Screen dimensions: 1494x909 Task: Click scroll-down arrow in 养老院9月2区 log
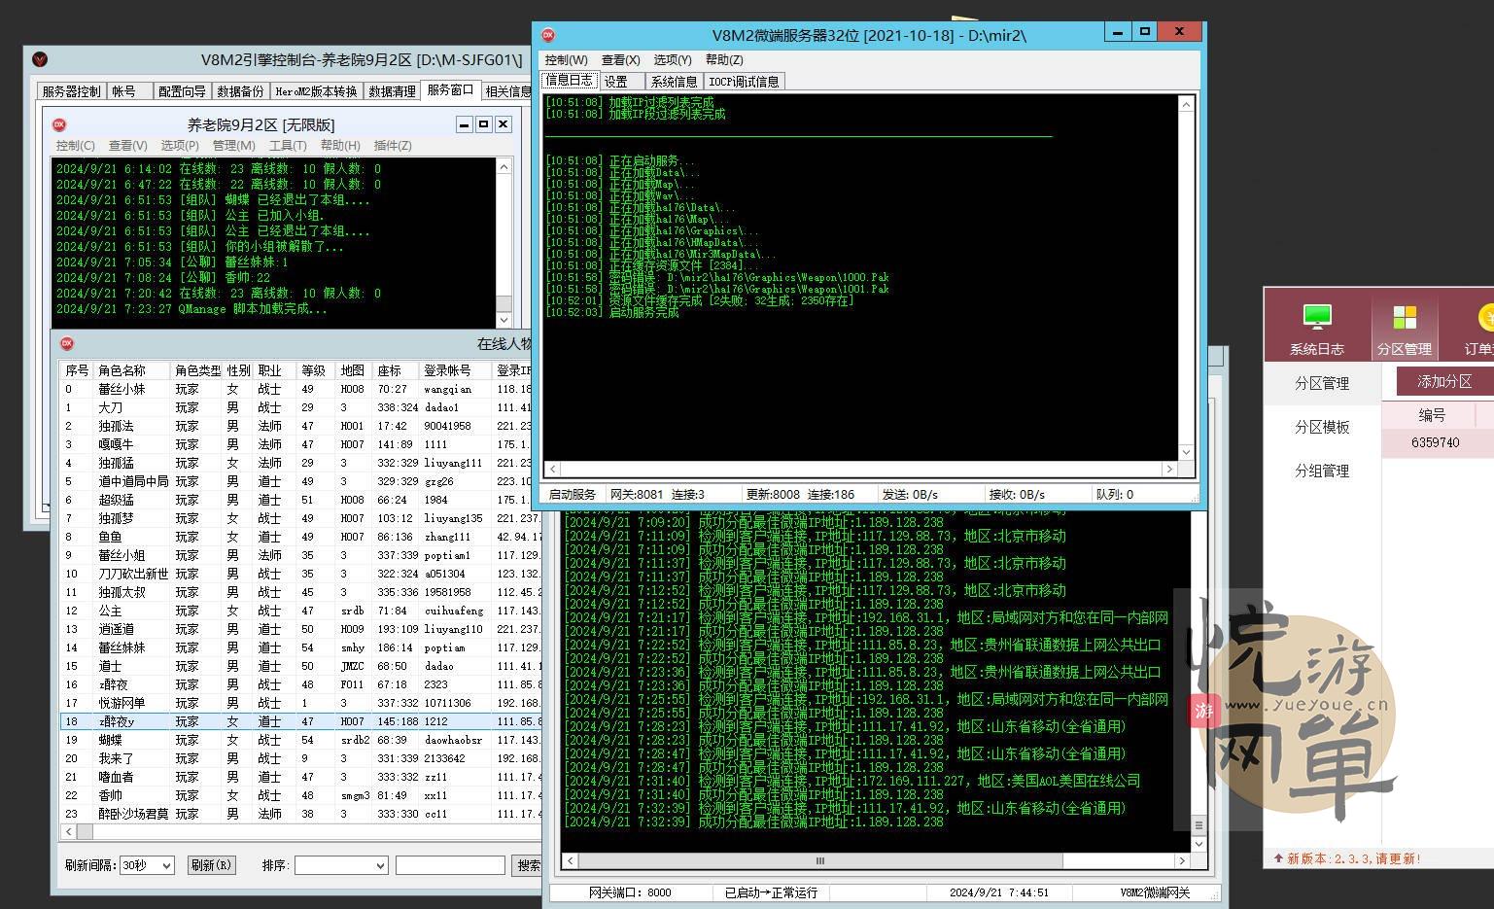504,320
